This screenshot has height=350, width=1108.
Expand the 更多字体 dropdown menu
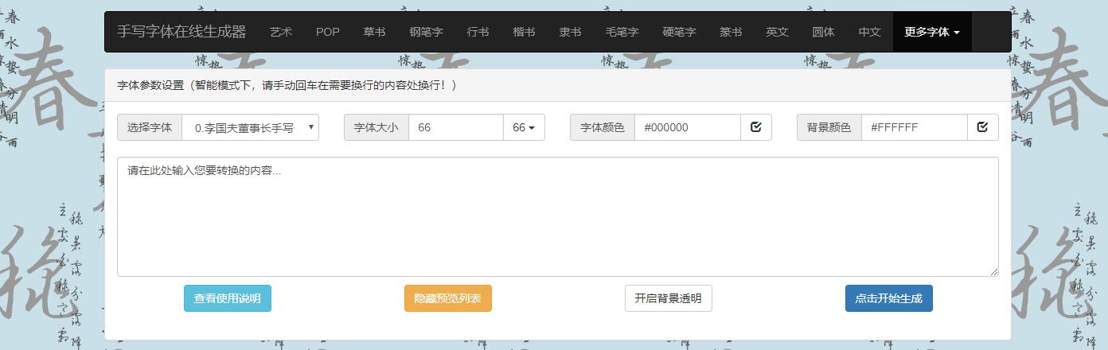[x=932, y=32]
